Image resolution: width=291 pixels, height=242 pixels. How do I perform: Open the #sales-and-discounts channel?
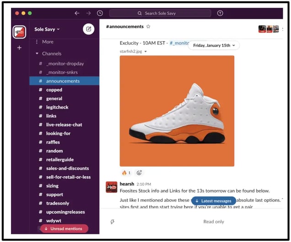click(x=64, y=168)
